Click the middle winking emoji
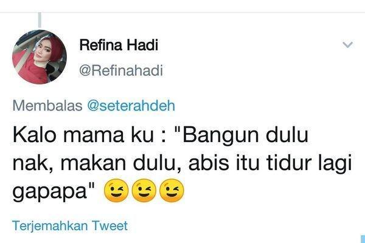The height and width of the screenshot is (243, 365). (x=144, y=190)
